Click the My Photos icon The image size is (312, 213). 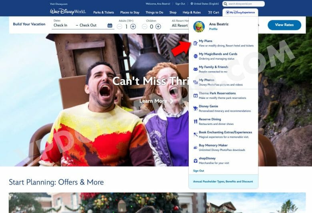195,82
